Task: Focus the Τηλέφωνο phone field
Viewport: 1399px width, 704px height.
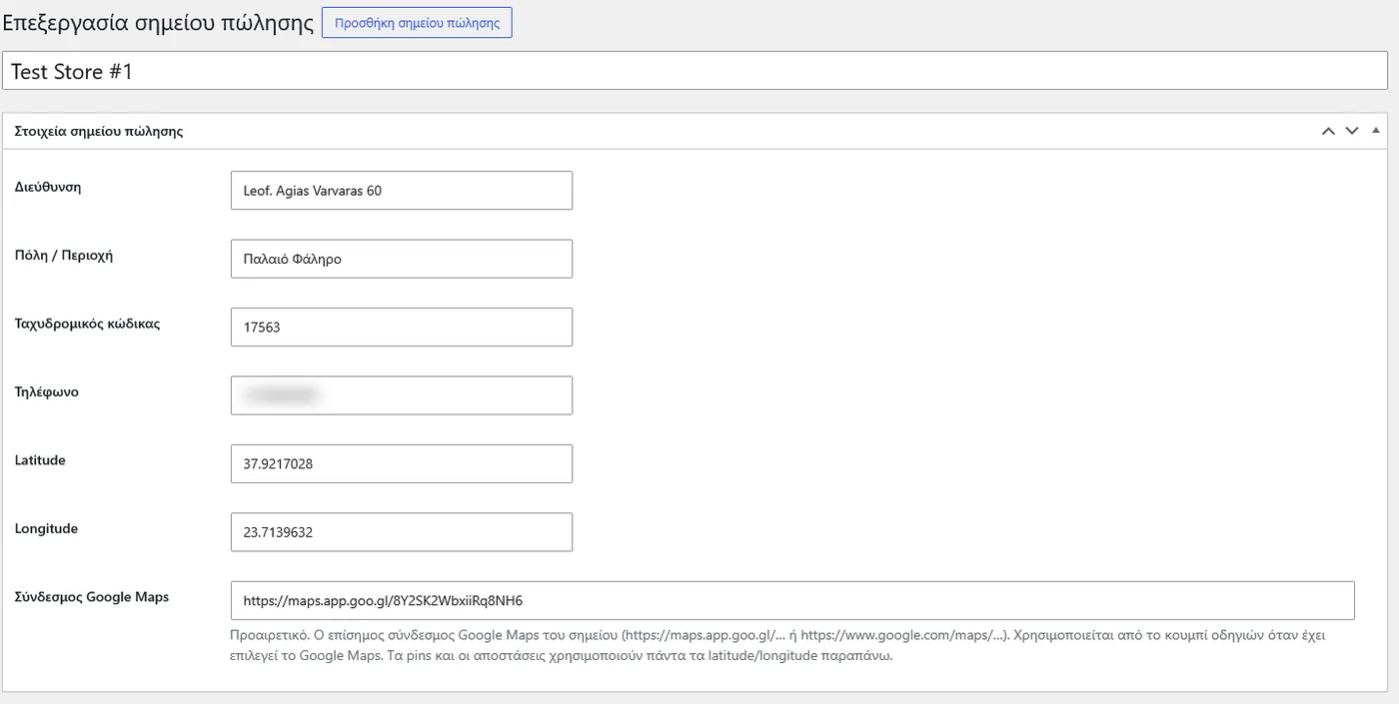Action: [x=401, y=395]
